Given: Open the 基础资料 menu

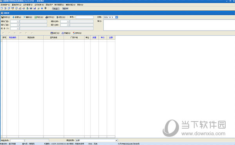Looking at the screenshot, I should pyautogui.click(x=16, y=5).
